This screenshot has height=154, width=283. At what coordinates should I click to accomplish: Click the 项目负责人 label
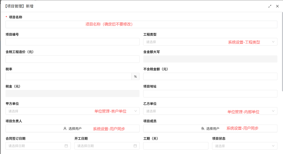[x=14, y=121]
